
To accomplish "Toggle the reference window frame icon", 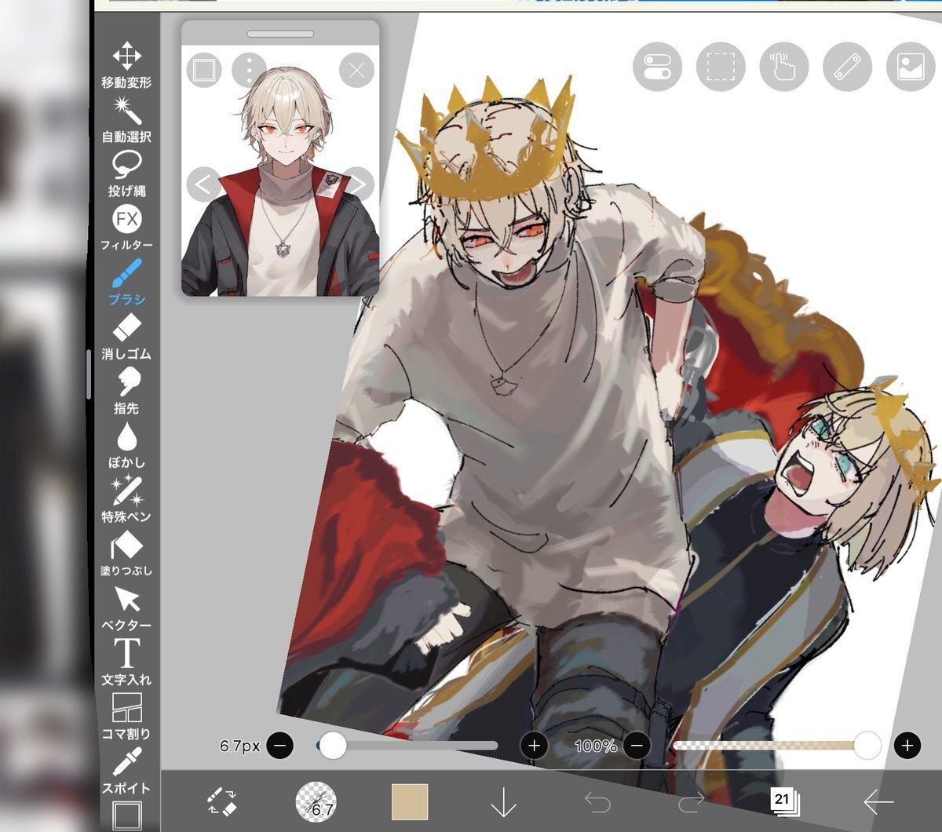I will (203, 70).
